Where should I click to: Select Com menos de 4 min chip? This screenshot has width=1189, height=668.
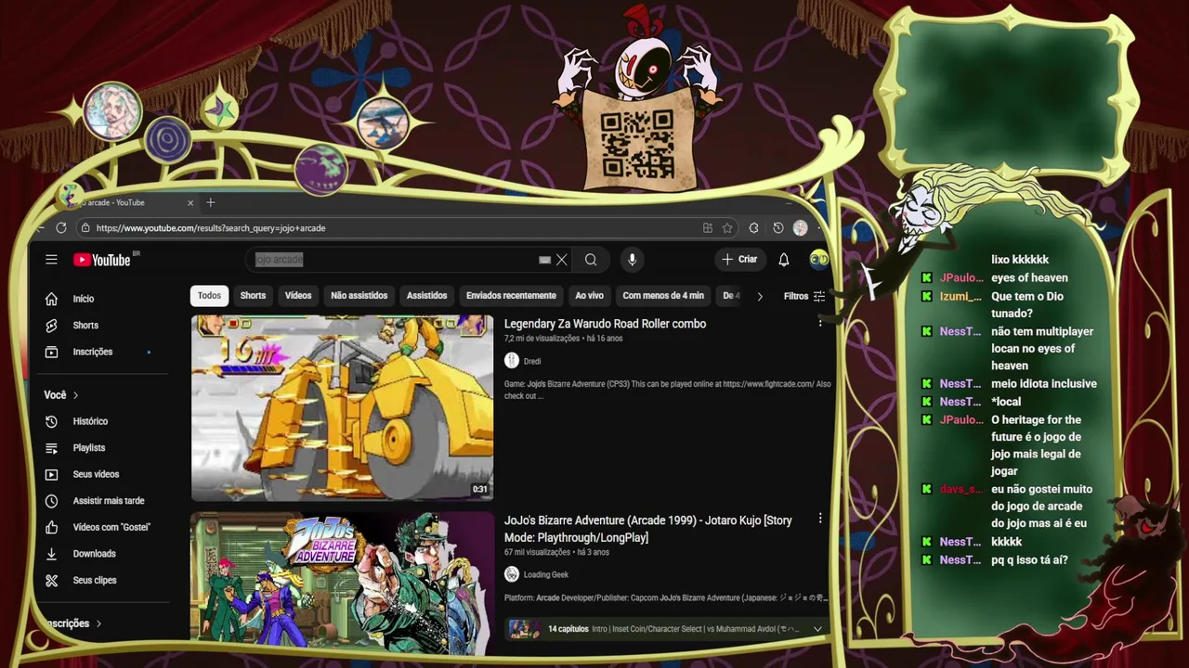[663, 296]
